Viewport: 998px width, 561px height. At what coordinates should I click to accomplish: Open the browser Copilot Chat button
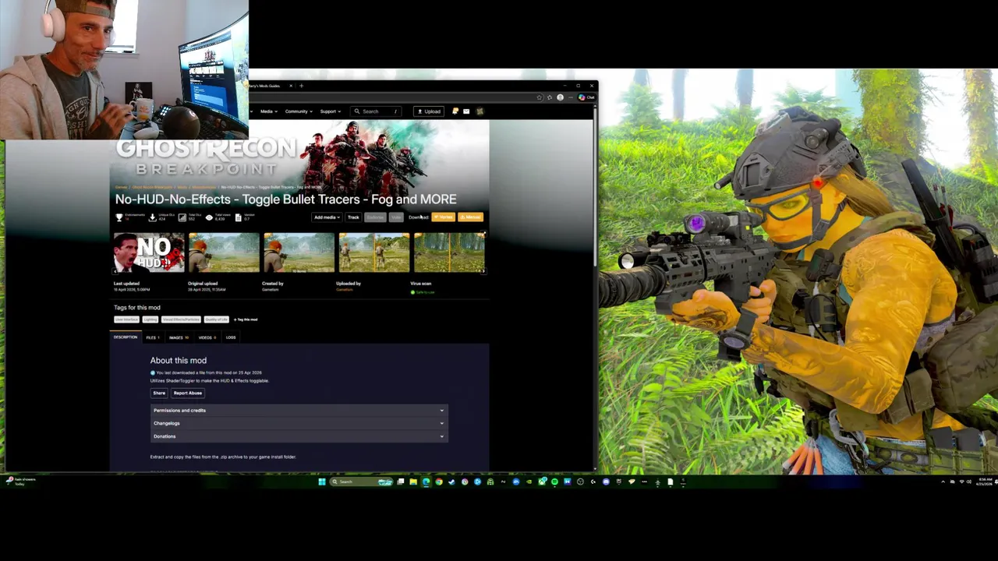586,97
